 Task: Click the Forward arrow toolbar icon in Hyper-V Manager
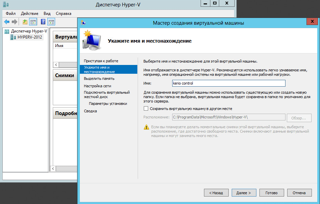[15, 22]
